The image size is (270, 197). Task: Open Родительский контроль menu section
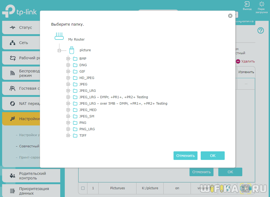[x=32, y=176]
